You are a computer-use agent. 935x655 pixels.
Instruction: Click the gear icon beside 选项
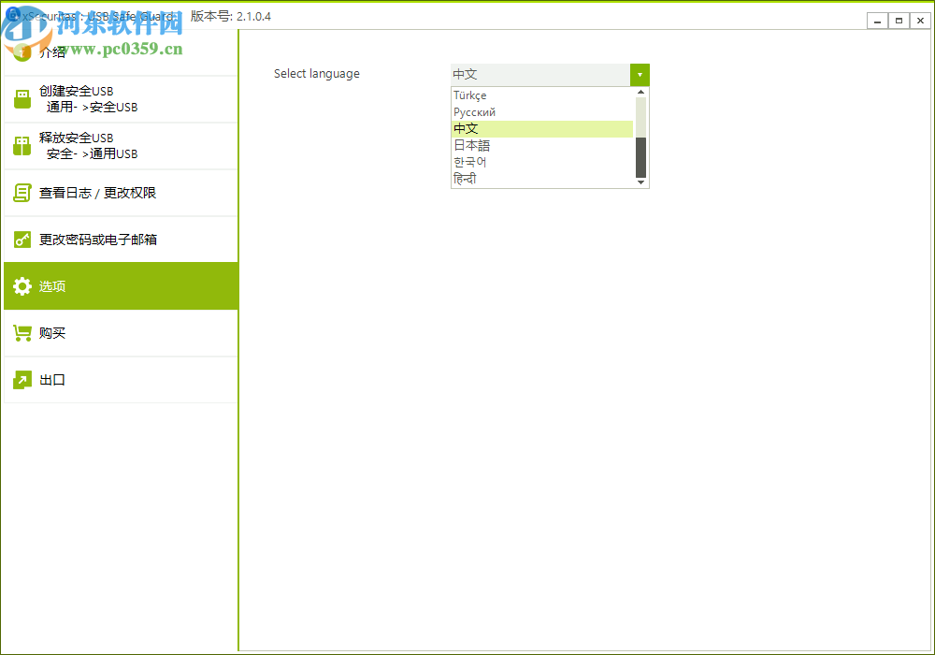tap(22, 286)
